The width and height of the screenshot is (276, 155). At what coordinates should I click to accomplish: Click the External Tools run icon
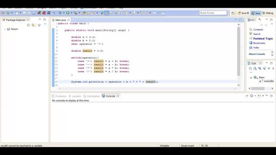tap(75, 13)
